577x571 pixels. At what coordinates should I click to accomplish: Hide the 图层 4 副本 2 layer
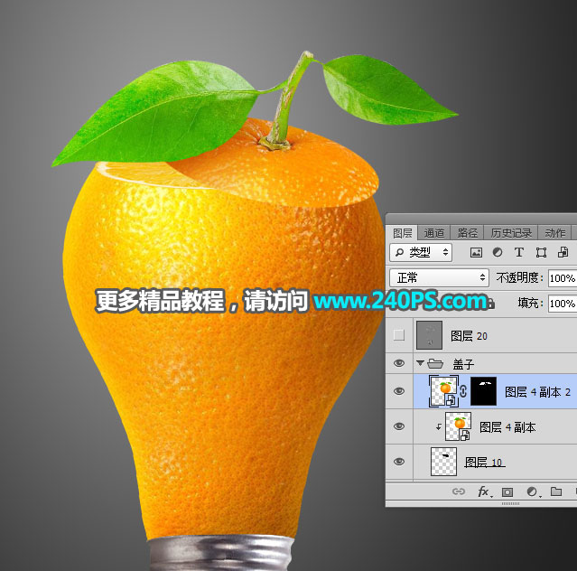coord(399,391)
